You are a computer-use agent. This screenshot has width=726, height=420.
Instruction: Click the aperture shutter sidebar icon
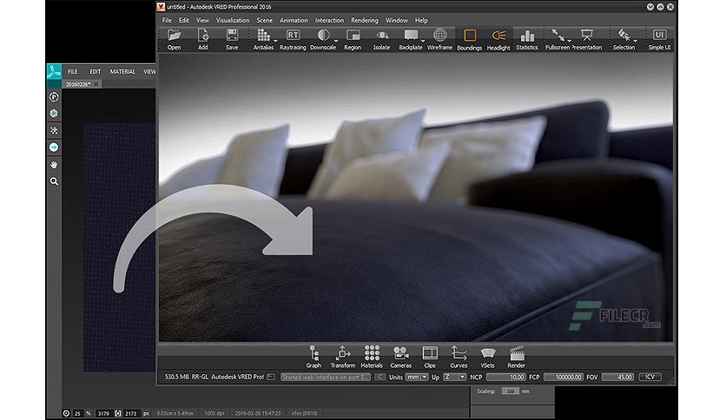(54, 114)
